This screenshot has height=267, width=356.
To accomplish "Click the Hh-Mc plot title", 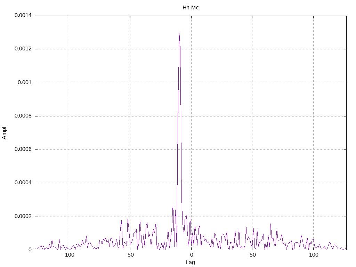I will tap(191, 8).
